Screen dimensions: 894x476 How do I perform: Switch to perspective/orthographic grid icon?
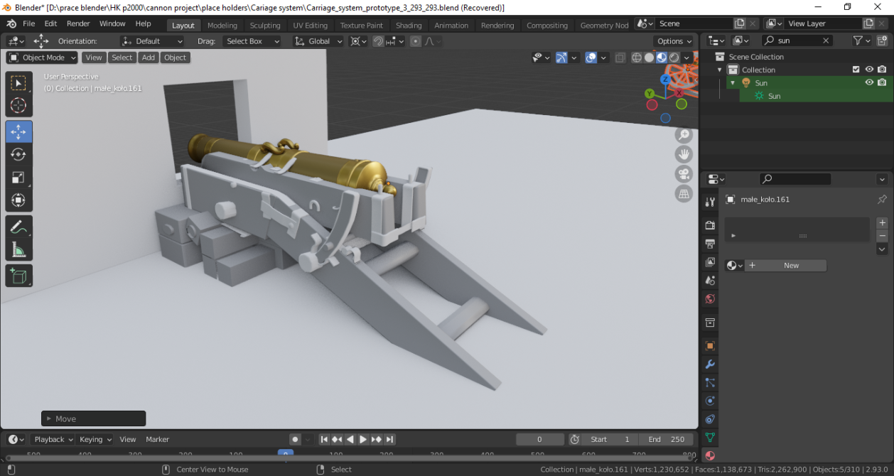(684, 194)
